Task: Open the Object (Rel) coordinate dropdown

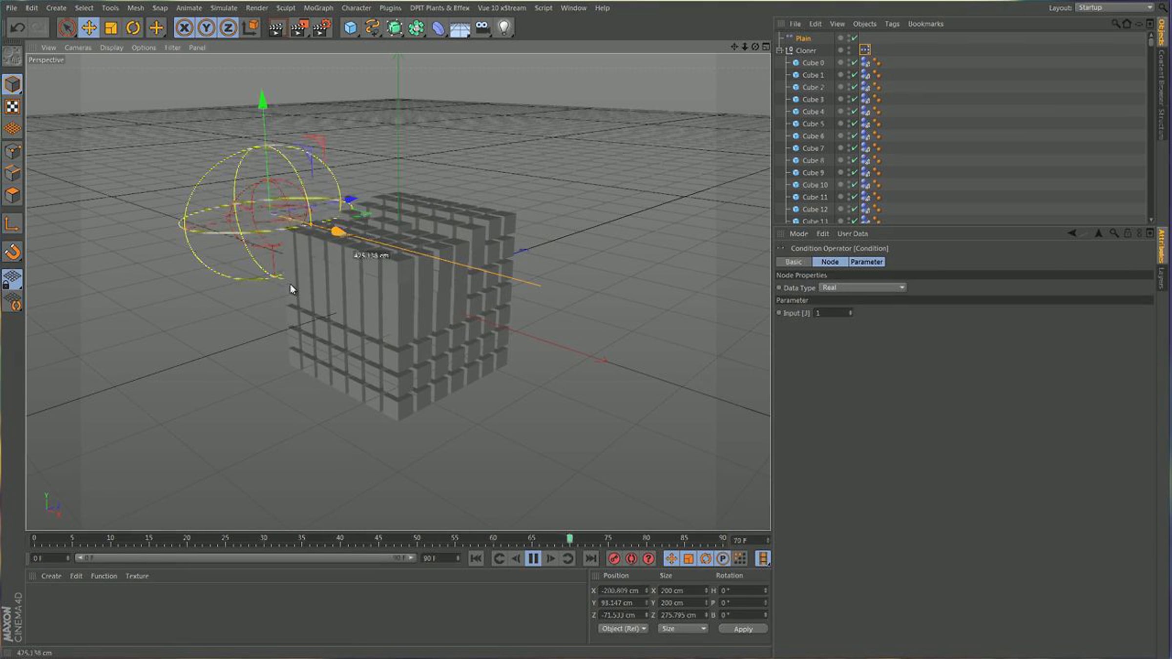Action: click(x=624, y=629)
